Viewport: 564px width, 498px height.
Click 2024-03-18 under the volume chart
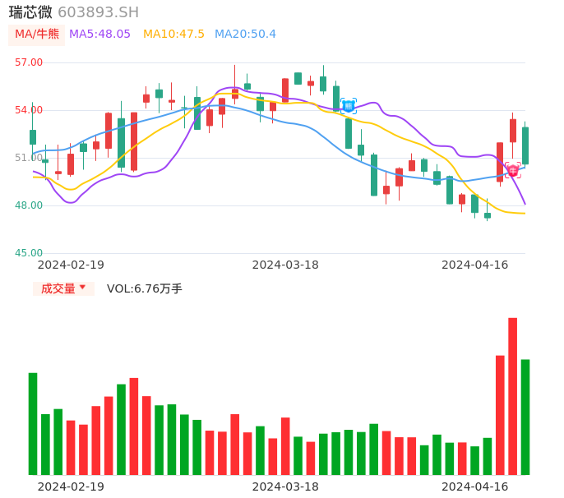click(x=285, y=486)
